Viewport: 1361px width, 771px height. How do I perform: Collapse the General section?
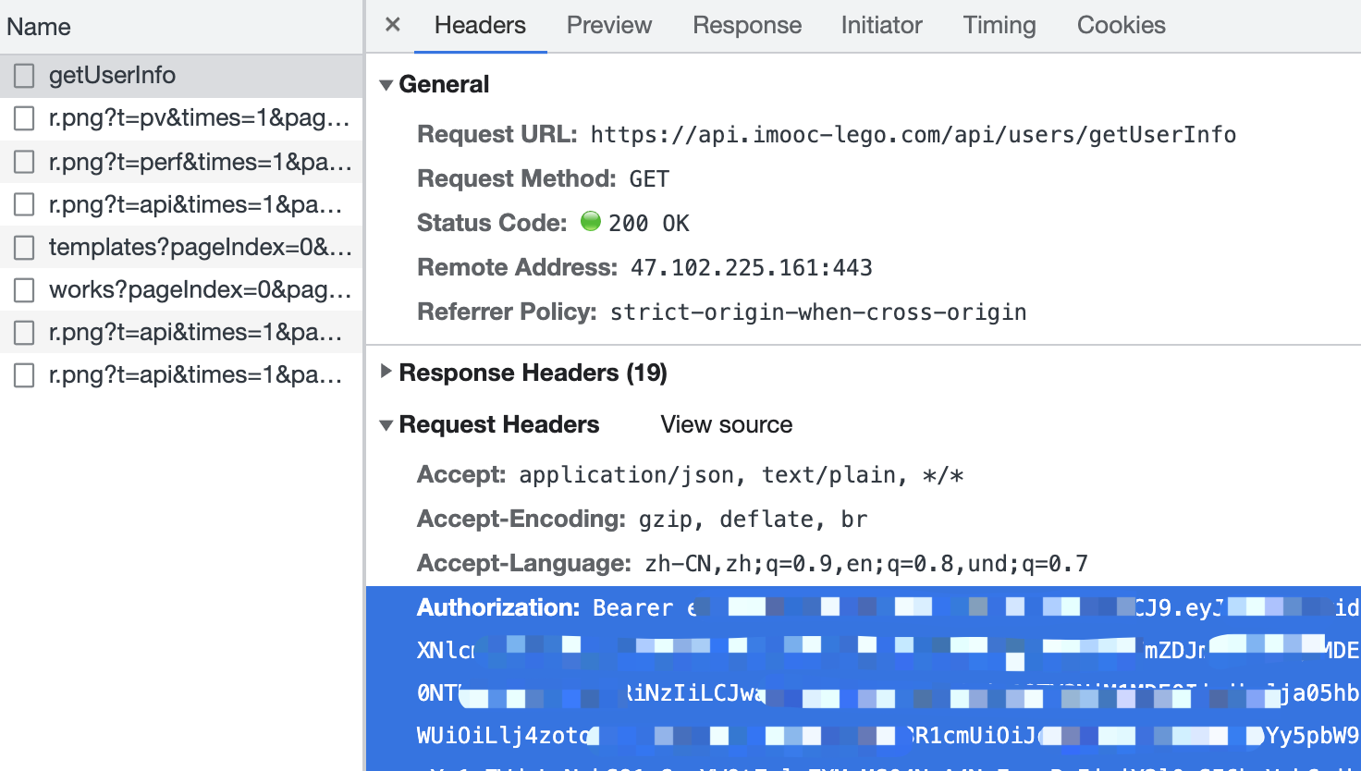pyautogui.click(x=386, y=85)
